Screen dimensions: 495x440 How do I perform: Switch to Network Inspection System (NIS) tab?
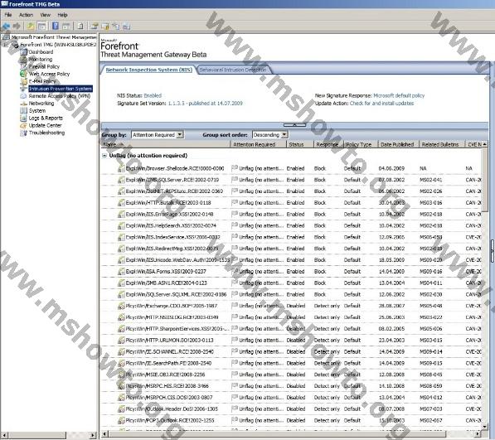pos(149,70)
